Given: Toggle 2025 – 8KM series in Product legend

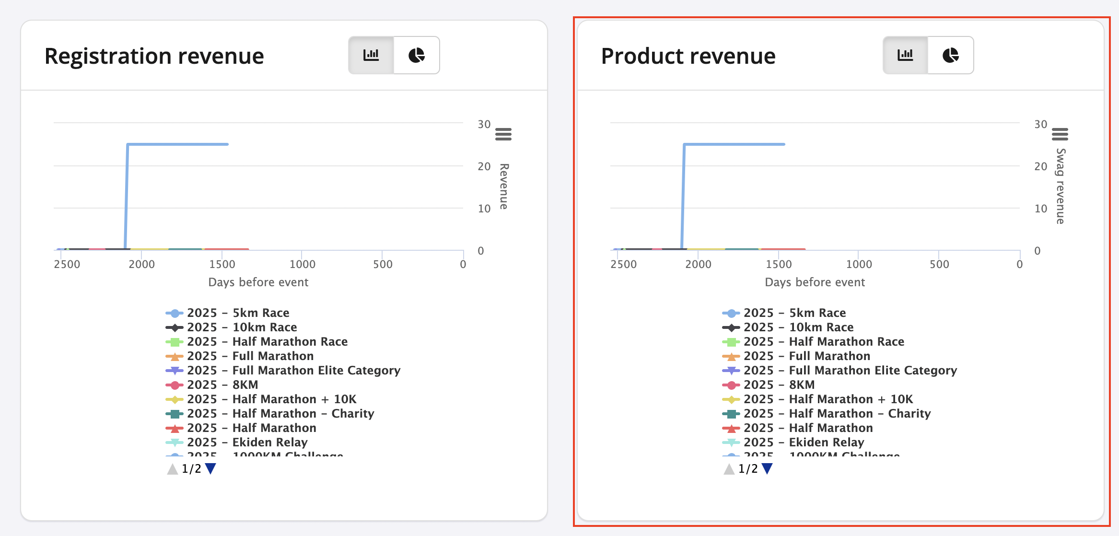Looking at the screenshot, I should (x=779, y=385).
